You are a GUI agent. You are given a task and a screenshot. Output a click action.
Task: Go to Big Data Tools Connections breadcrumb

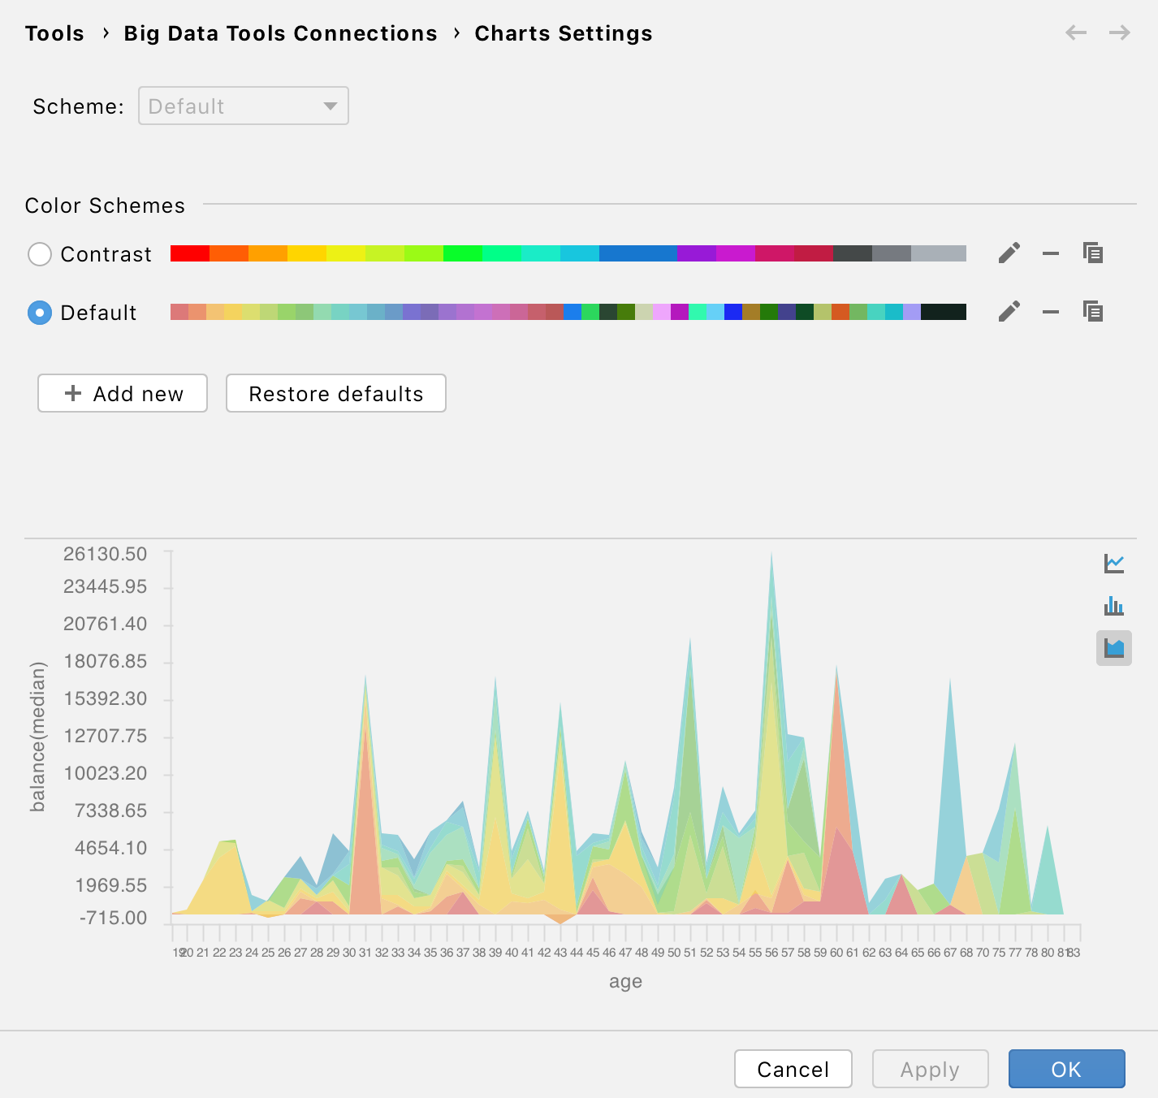click(x=280, y=33)
